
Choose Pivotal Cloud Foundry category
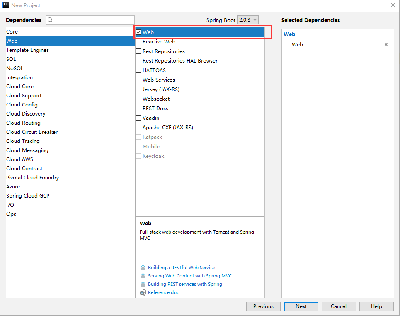click(70, 178)
